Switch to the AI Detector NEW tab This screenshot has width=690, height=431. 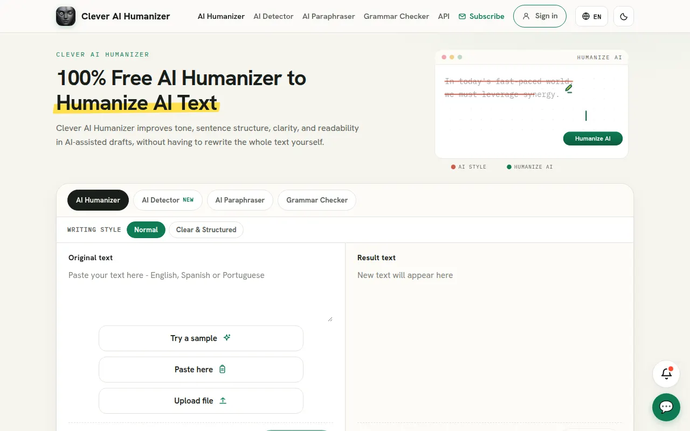168,200
